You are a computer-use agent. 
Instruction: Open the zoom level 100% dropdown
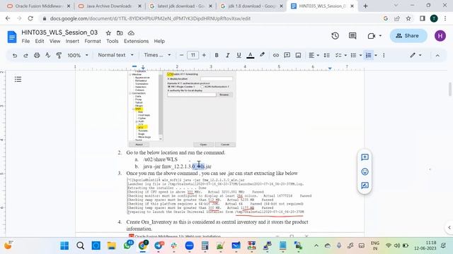point(77,55)
